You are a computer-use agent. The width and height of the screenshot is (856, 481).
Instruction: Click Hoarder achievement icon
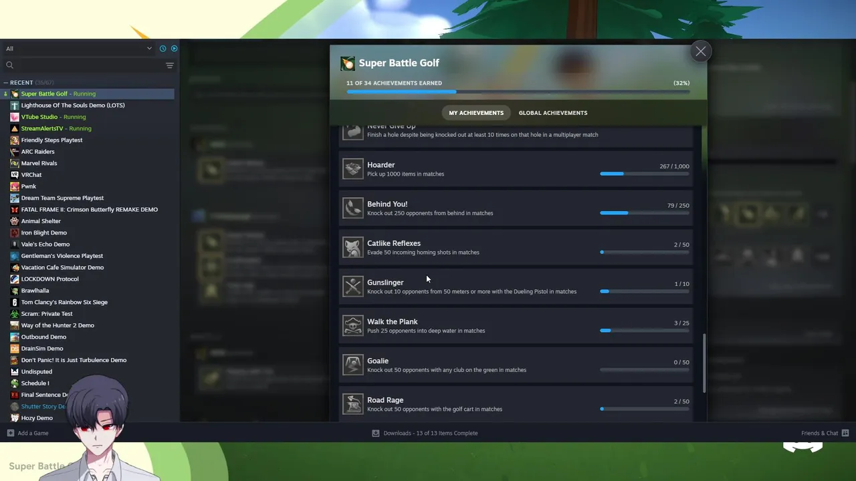pyautogui.click(x=353, y=169)
